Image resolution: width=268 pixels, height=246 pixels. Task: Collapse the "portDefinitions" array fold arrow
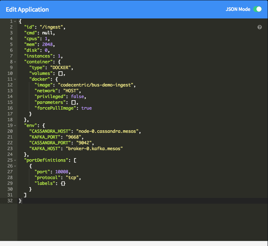(15, 160)
